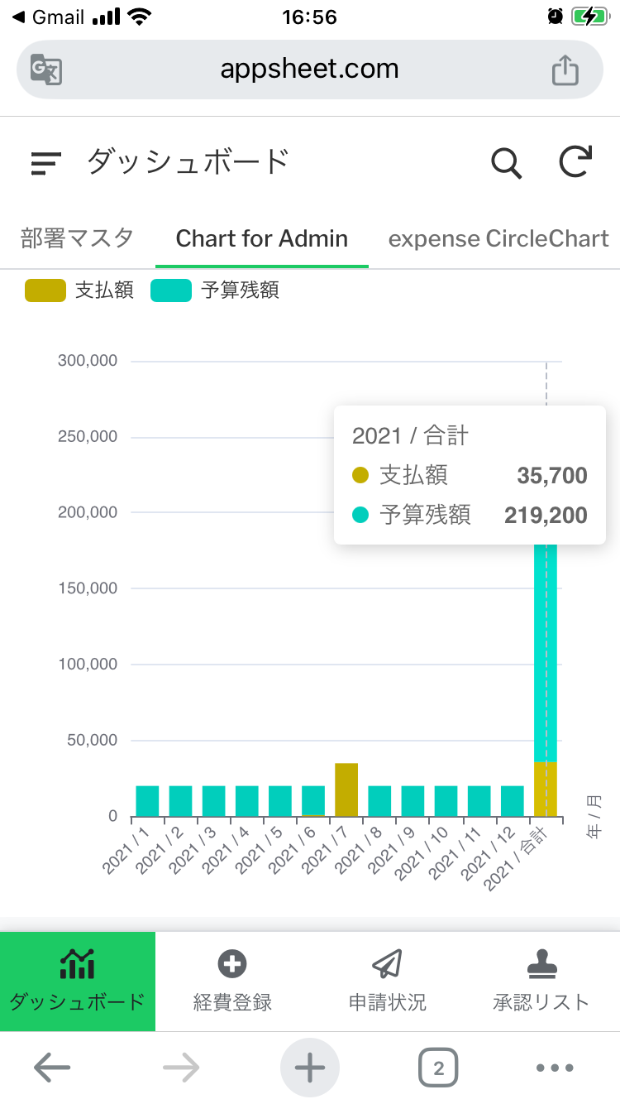Open 経費登録 from bottom navigation

(232, 982)
